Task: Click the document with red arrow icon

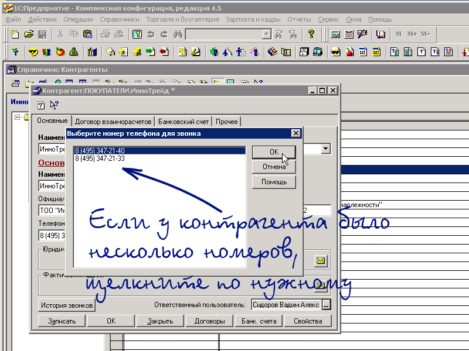Action: click(x=164, y=52)
